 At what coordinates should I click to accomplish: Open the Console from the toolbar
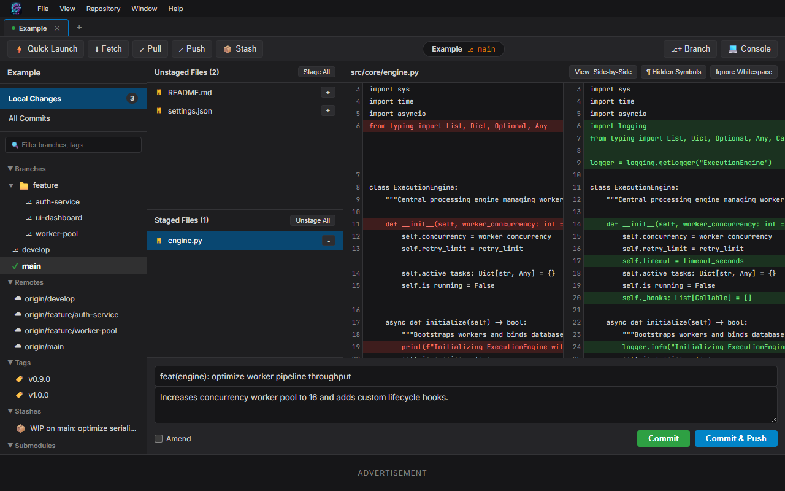[749, 49]
